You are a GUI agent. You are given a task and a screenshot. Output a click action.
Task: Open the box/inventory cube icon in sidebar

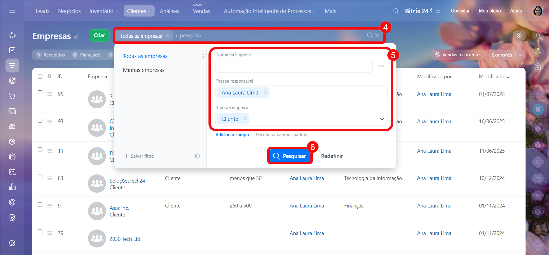tap(12, 142)
